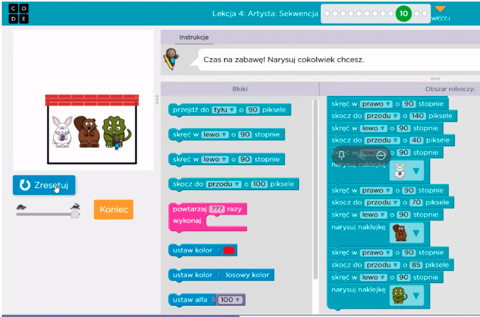Select the 'losowy kolor' random color block

tap(247, 275)
